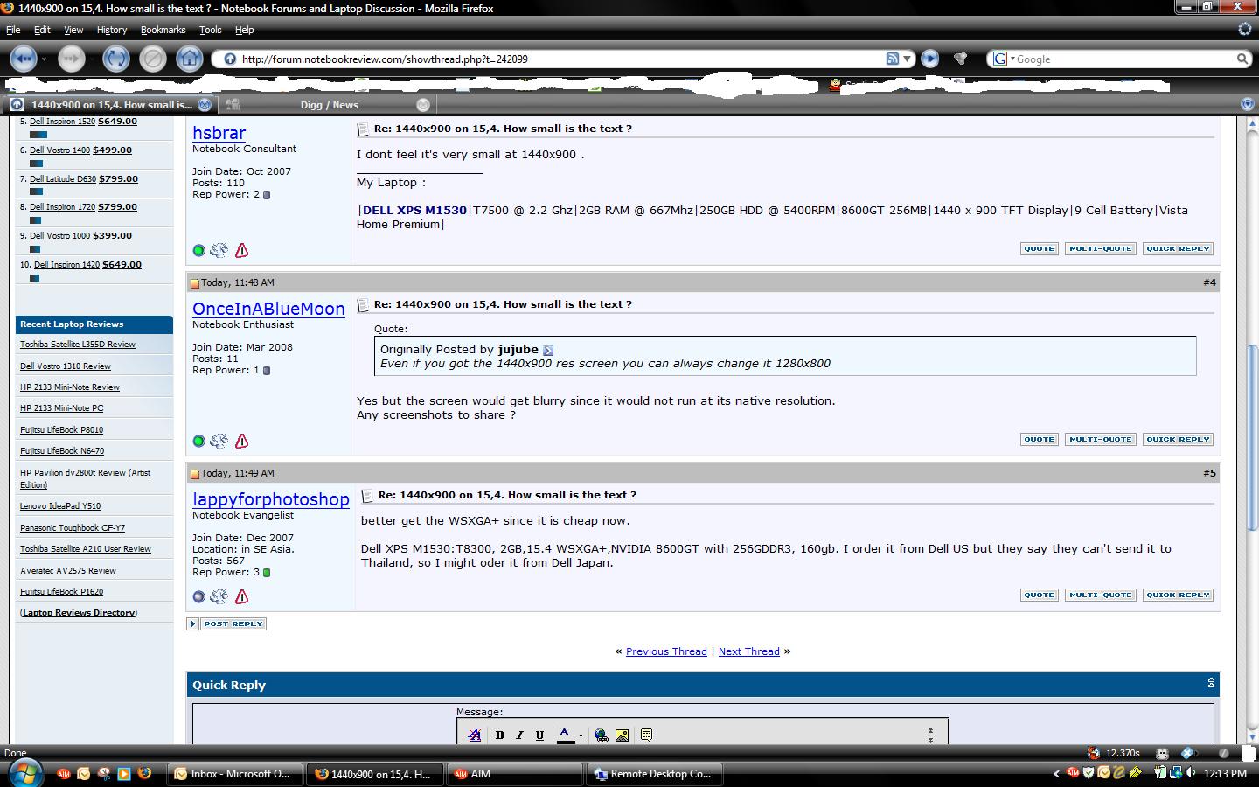Click Quote on hsbrar's post
Screen dimensions: 1259x787
coord(1039,249)
